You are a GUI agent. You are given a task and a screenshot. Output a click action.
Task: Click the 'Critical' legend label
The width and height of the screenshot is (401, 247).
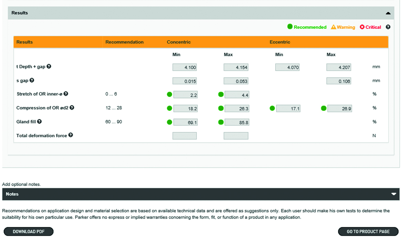(373, 27)
